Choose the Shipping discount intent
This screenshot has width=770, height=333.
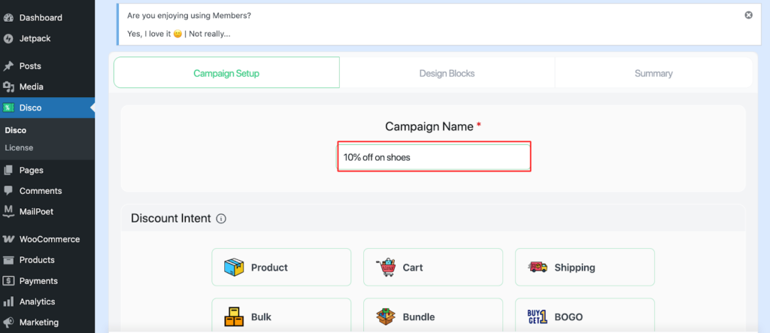585,267
